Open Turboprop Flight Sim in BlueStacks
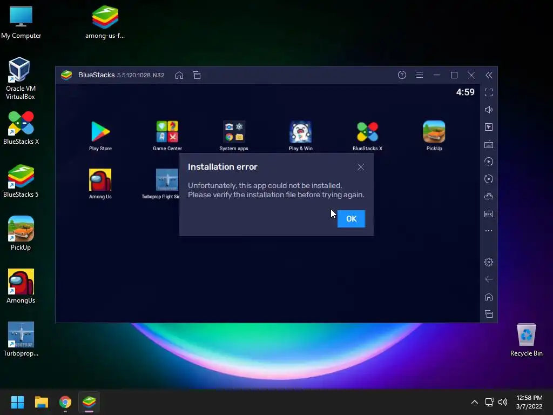 [161, 184]
